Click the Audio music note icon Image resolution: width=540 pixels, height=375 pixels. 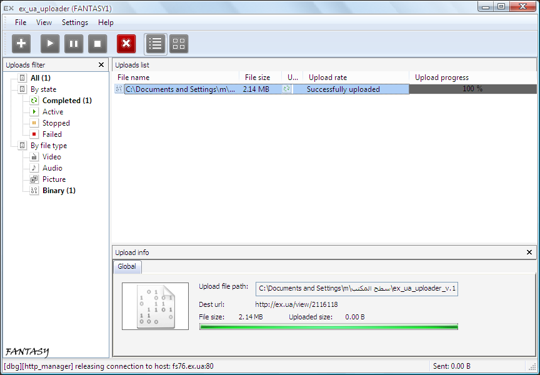coord(34,168)
